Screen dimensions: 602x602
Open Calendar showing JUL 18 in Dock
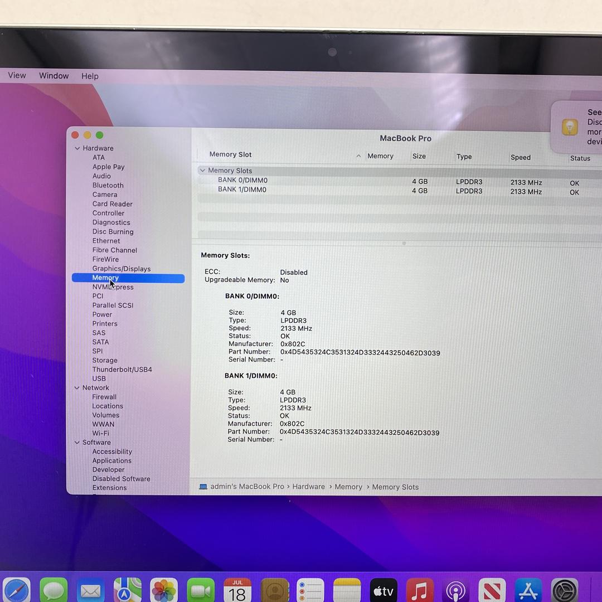click(237, 590)
